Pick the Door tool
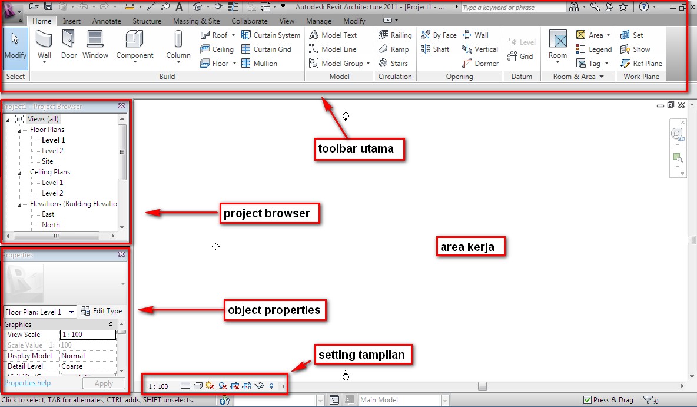 (68, 45)
